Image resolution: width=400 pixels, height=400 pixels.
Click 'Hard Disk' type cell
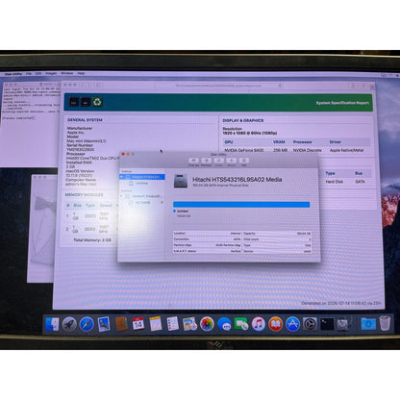point(334,182)
